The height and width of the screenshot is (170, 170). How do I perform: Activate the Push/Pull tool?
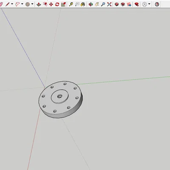pyautogui.click(x=39, y=4)
